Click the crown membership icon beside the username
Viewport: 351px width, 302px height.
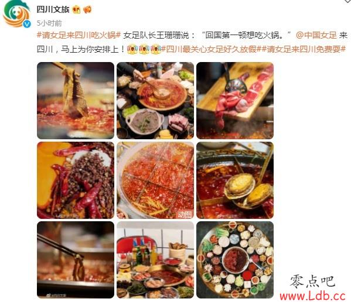[76, 9]
